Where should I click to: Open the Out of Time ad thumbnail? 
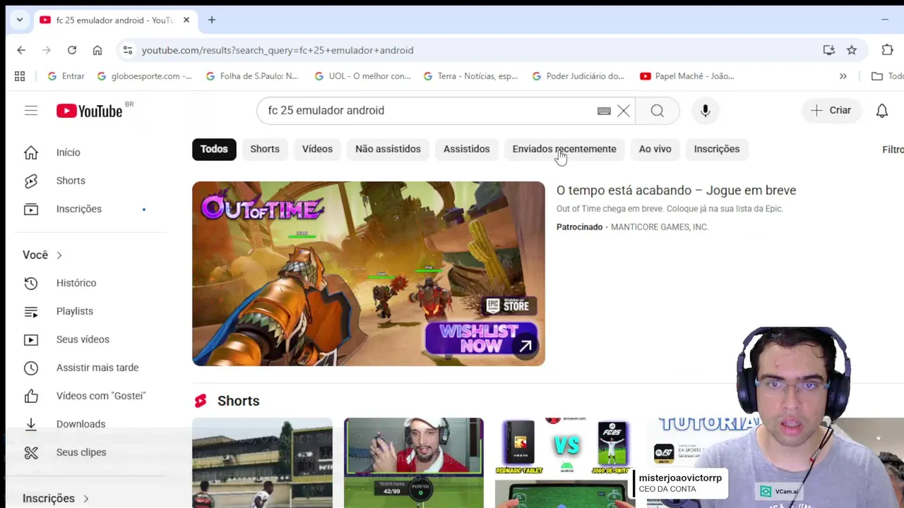point(369,274)
